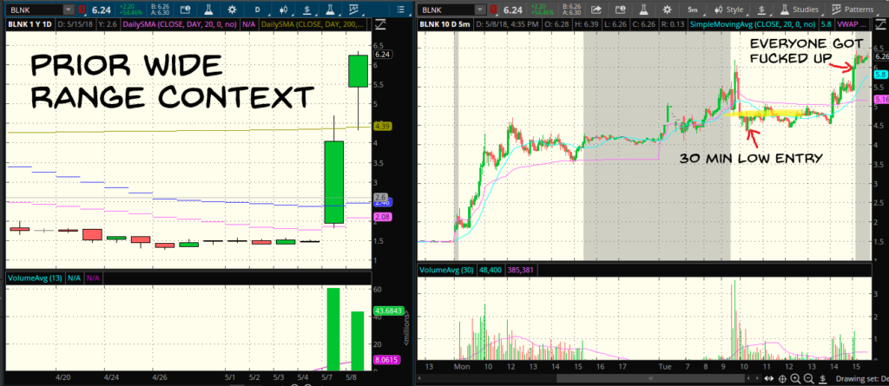Viewport: 889px width, 386px height.
Task: Click left chart red alert indicator
Action: coord(82,10)
